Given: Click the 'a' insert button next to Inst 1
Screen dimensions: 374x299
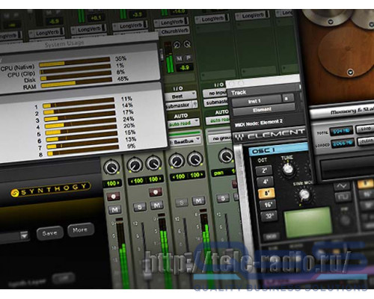Looking at the screenshot, I should pyautogui.click(x=286, y=99).
